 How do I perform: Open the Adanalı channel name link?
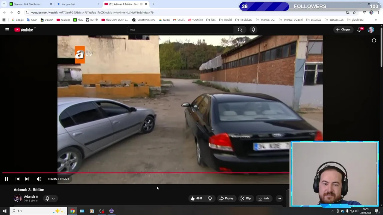[29, 196]
